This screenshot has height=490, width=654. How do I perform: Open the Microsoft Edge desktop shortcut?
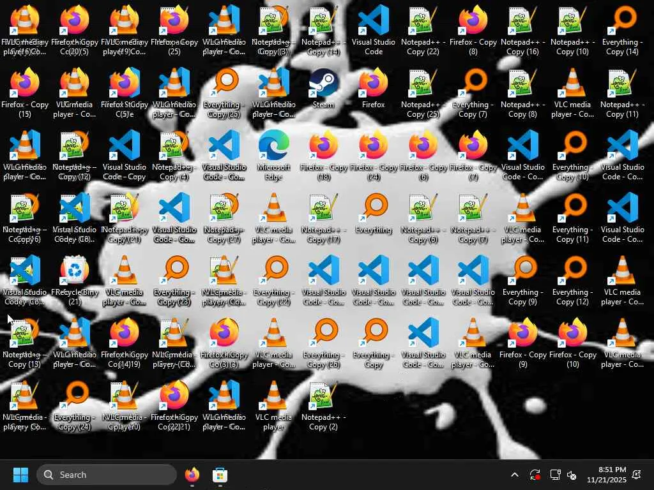pos(273,156)
